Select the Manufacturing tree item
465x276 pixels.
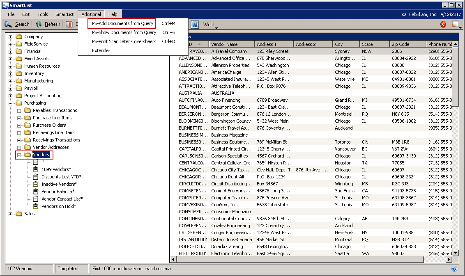pos(39,81)
